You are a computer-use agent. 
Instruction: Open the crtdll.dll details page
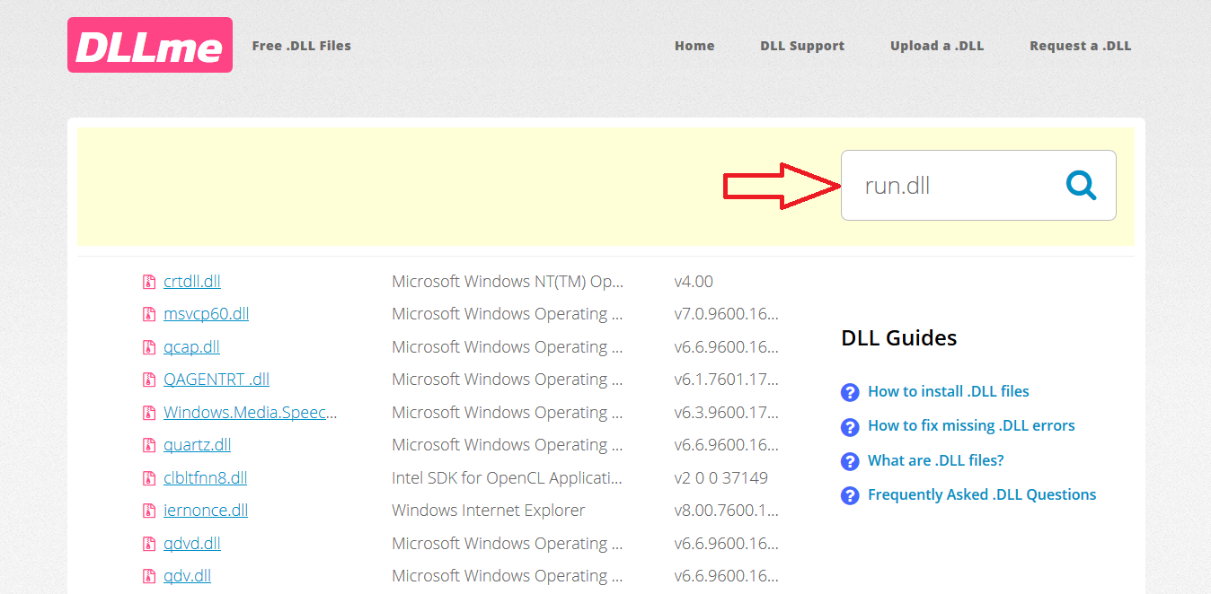pos(191,281)
